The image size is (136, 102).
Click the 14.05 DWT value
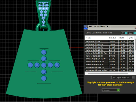122,47
